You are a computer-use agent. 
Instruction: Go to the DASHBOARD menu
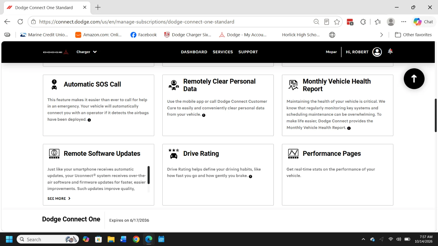pyautogui.click(x=194, y=52)
